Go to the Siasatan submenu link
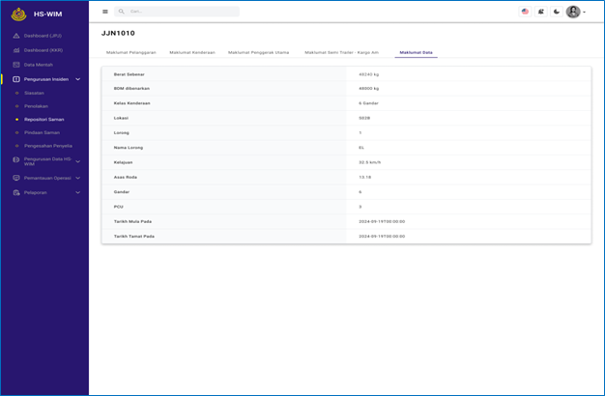605x396 pixels. 35,93
